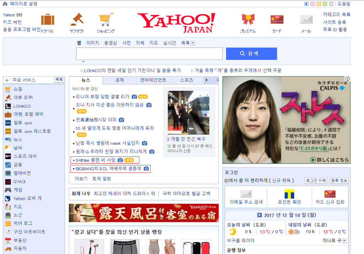Collapse 주요 서비스 with the down arrow
364x254 pixels.
(x=7, y=80)
